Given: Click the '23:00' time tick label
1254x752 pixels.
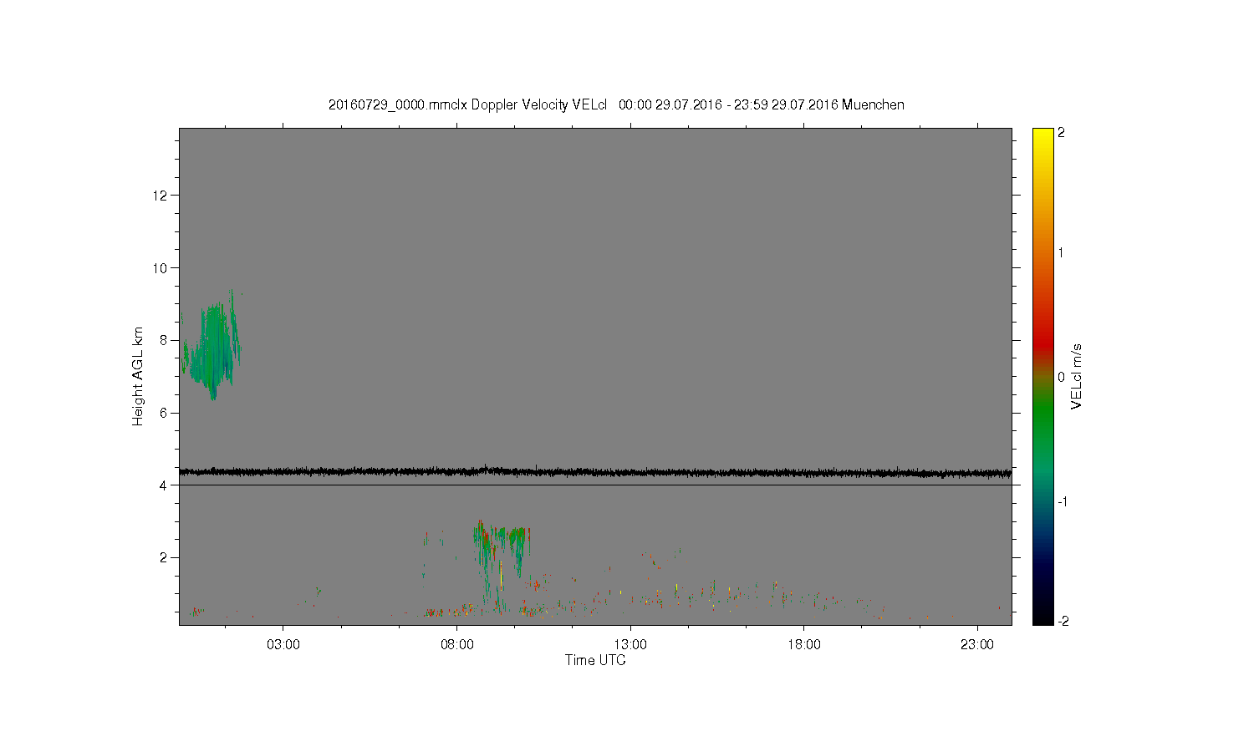Looking at the screenshot, I should (x=977, y=645).
